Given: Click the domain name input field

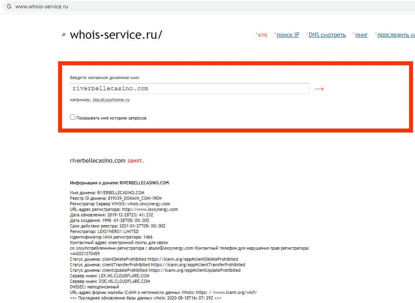Looking at the screenshot, I should [x=189, y=89].
